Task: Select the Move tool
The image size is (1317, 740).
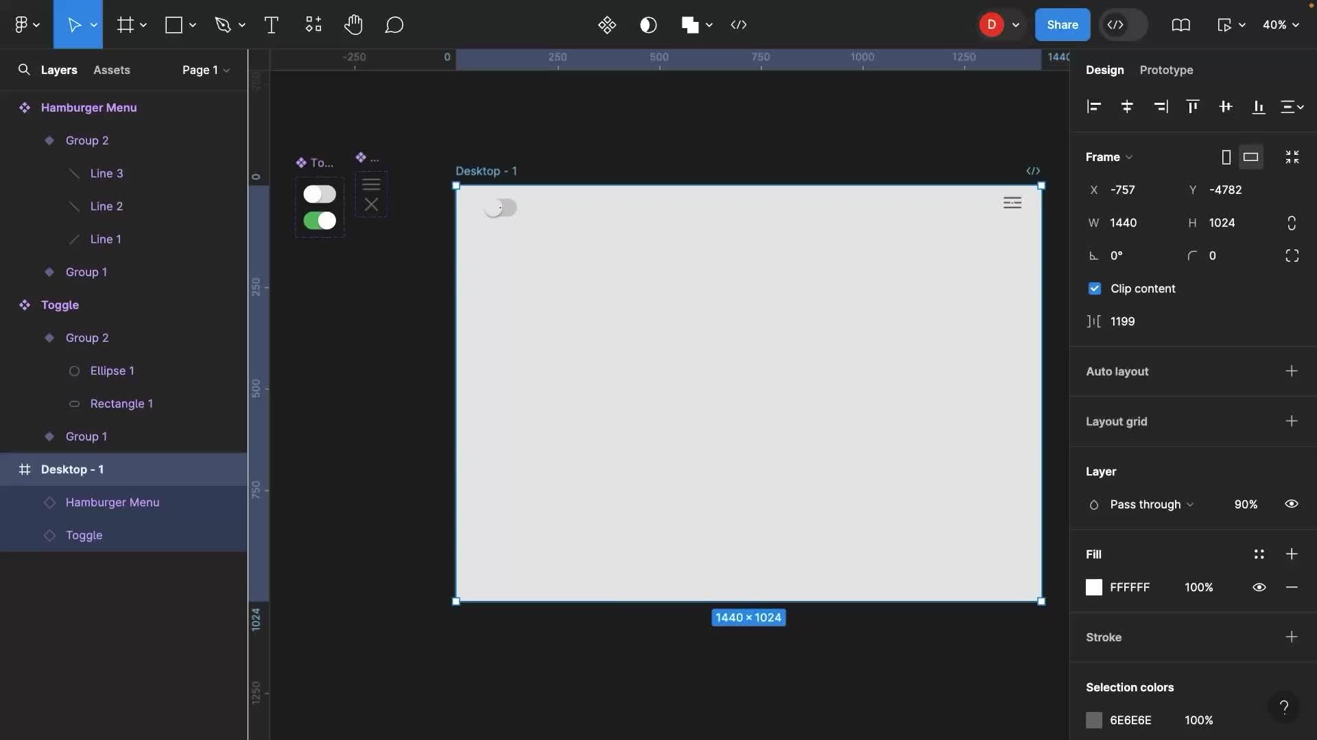Action: point(74,25)
